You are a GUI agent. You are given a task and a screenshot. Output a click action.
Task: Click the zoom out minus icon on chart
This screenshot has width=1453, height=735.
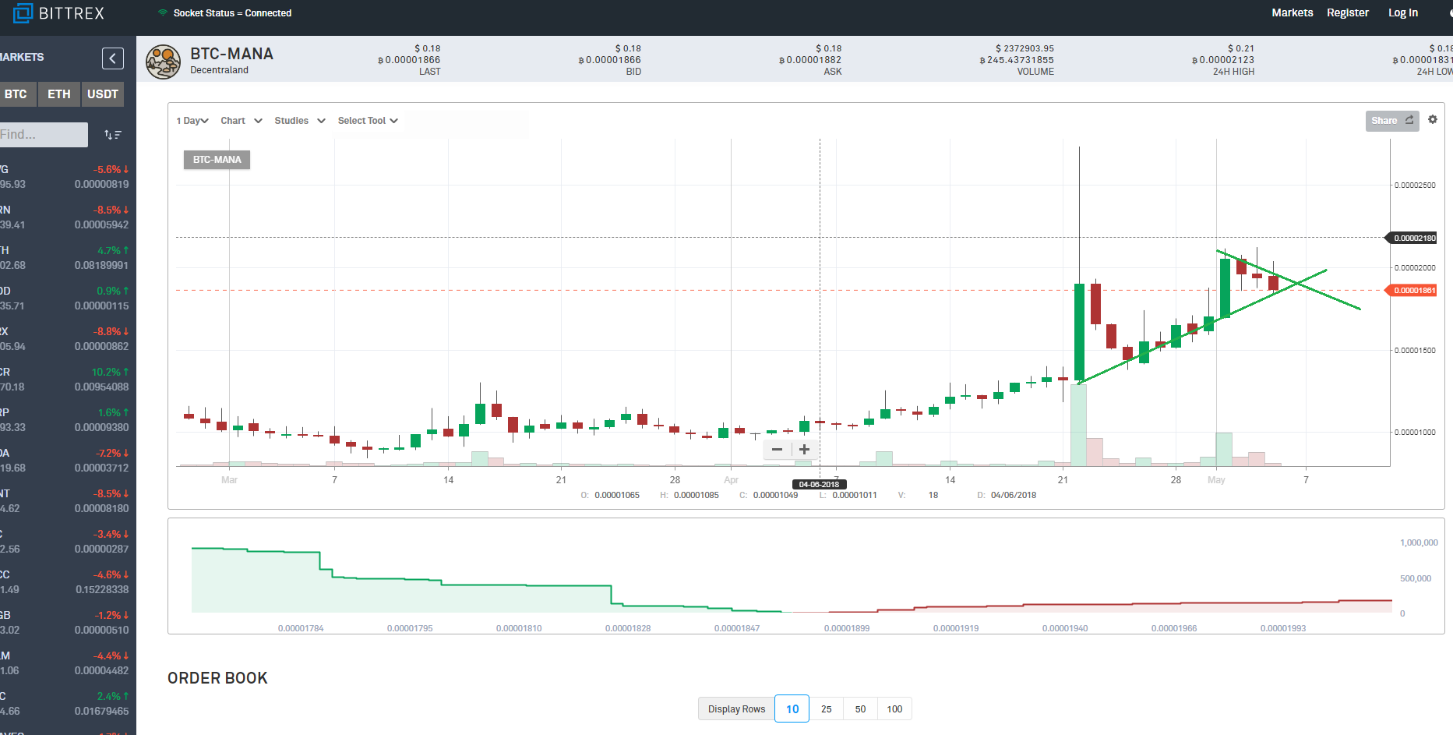pos(776,450)
